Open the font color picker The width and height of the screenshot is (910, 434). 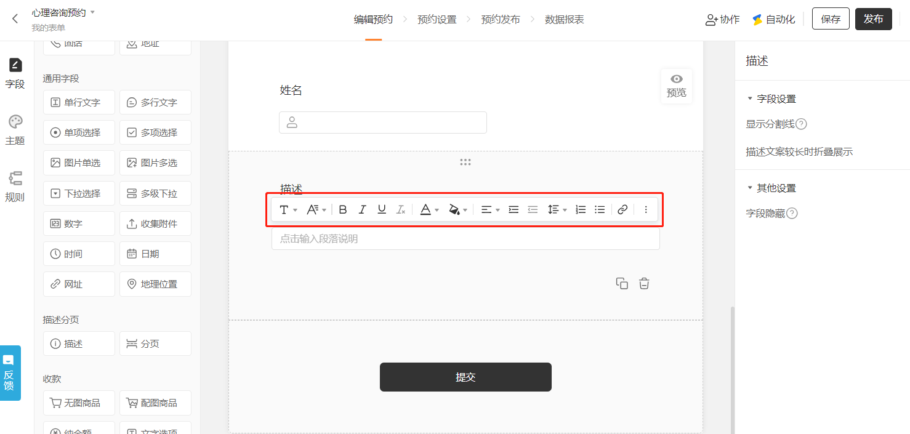click(x=429, y=210)
